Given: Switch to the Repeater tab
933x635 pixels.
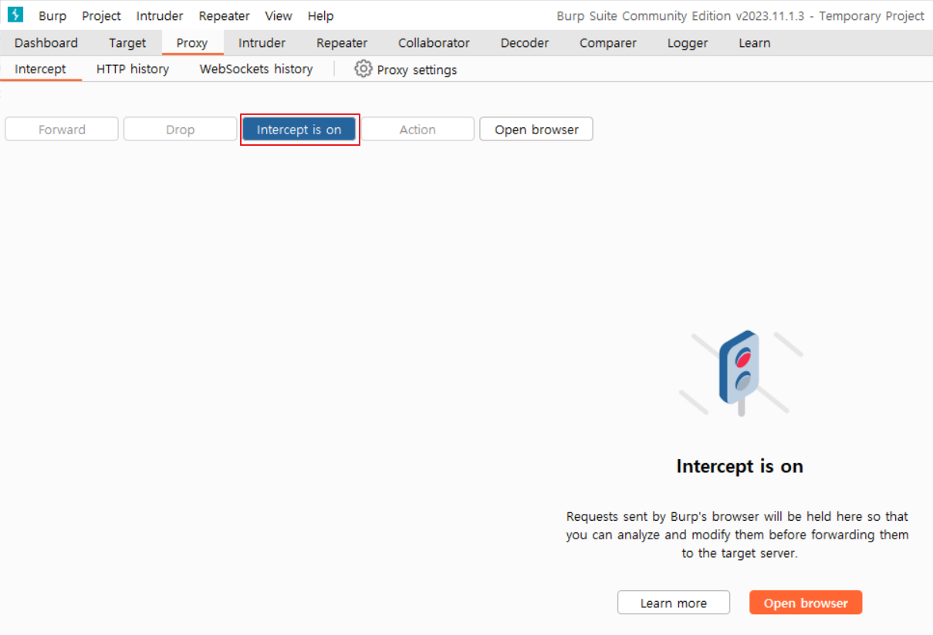Looking at the screenshot, I should 342,43.
